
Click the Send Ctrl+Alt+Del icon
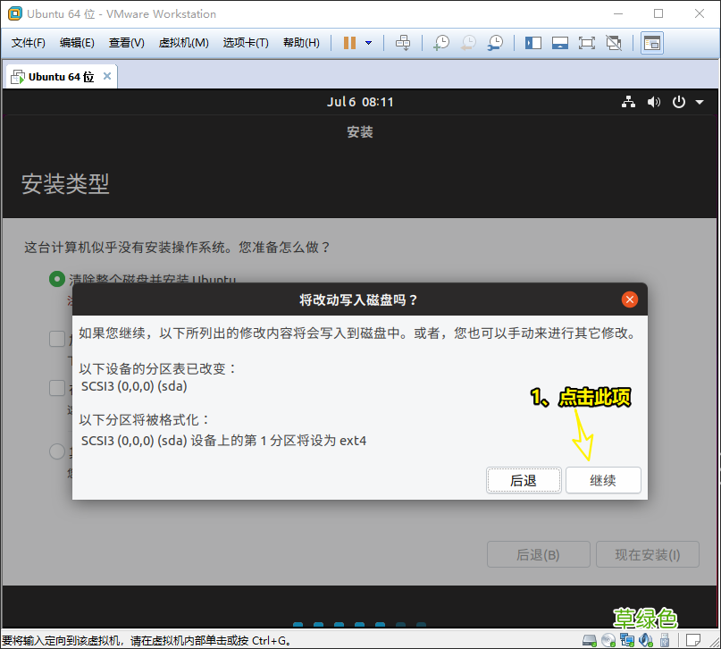tap(403, 43)
